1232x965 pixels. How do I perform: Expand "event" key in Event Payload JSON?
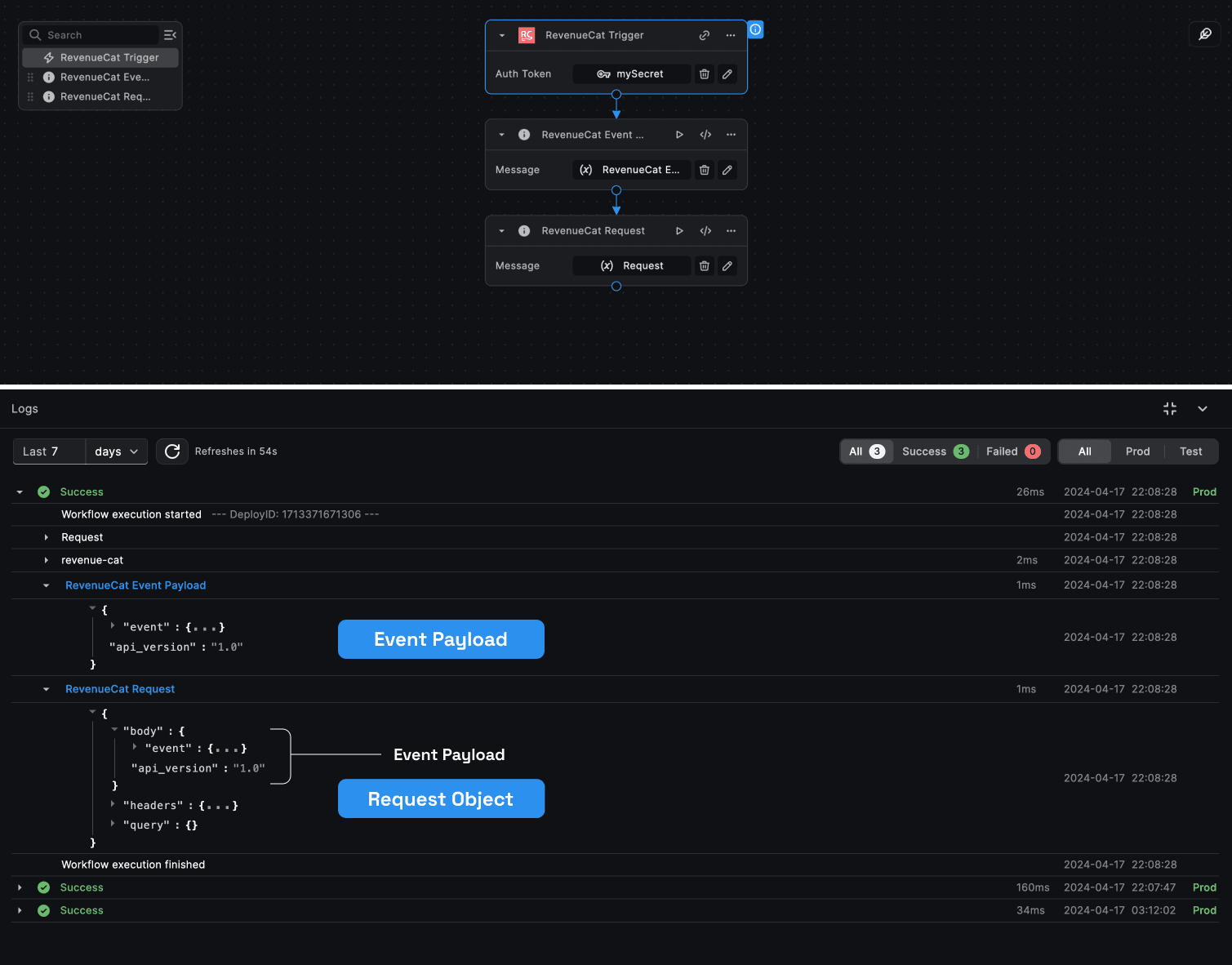tap(113, 626)
